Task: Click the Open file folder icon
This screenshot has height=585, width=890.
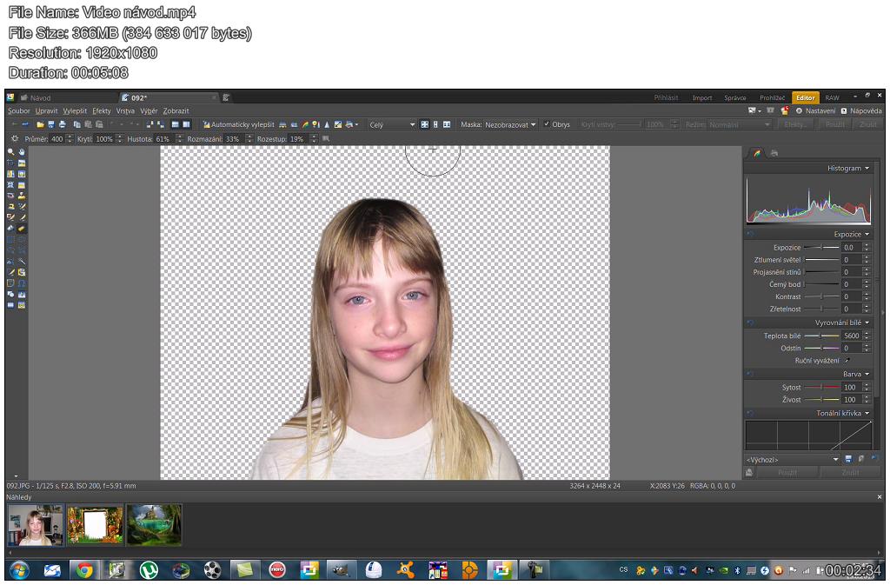Action: pyautogui.click(x=40, y=125)
